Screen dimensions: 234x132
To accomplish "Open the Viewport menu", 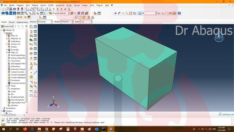I will point(20,5).
